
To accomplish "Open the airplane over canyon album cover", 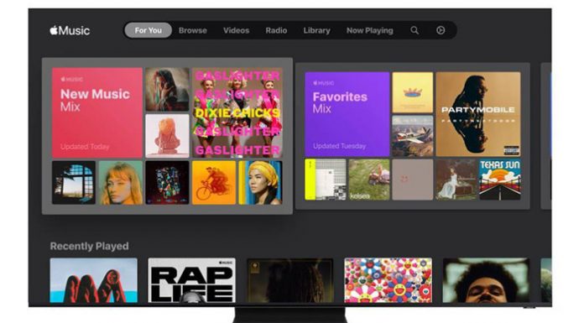I will click(413, 136).
